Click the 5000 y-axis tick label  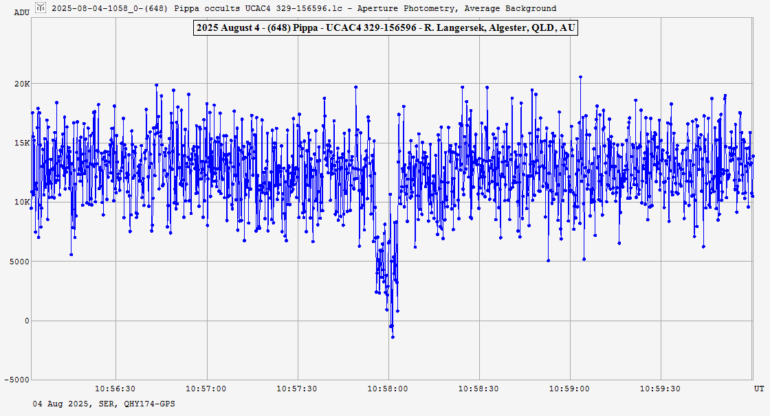[x=19, y=262]
